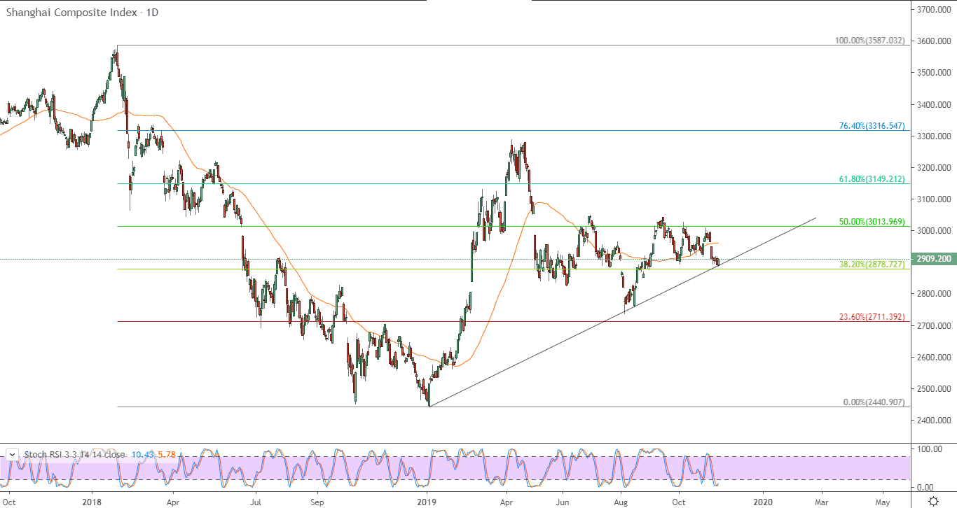Click the Shanghai Composite Index 1D title
Viewport: 957px width, 508px height.
[82, 13]
